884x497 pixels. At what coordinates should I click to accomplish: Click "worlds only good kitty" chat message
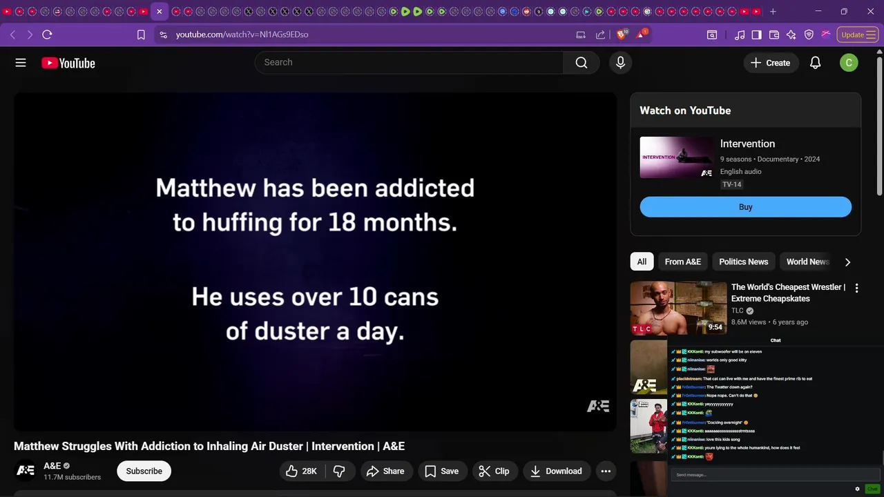(726, 360)
